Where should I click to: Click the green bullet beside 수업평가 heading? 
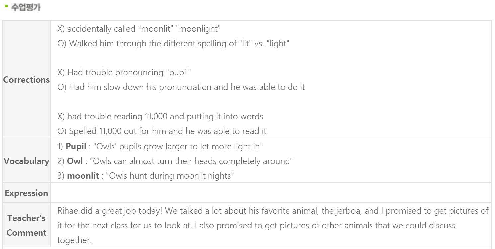pos(6,6)
